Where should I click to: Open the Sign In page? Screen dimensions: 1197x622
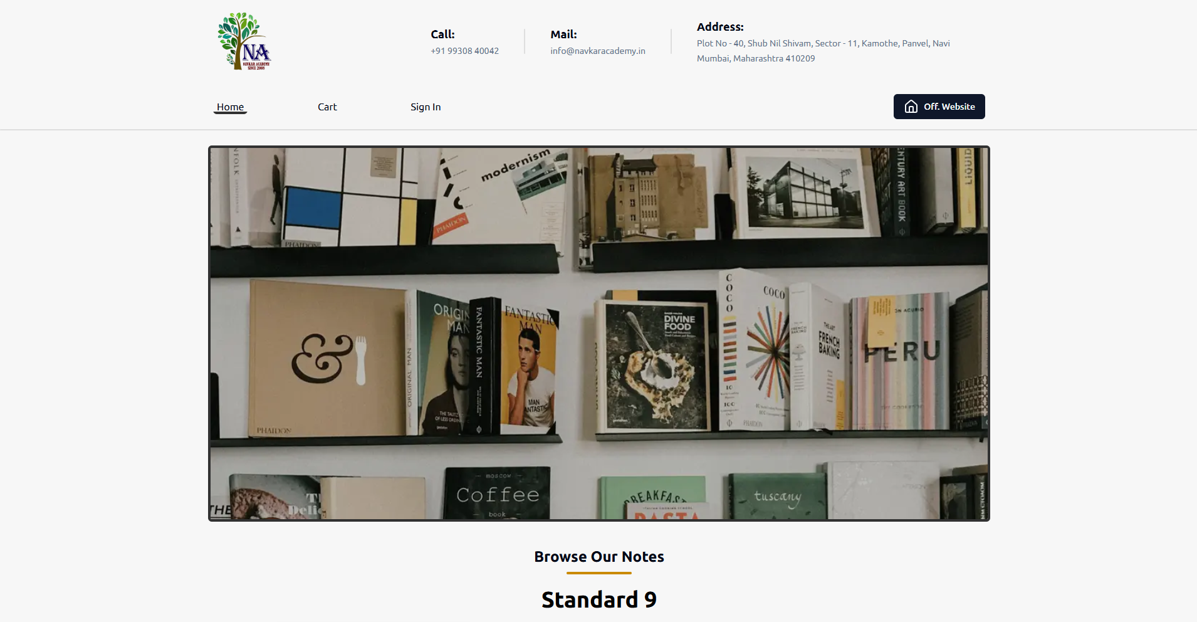pyautogui.click(x=426, y=107)
